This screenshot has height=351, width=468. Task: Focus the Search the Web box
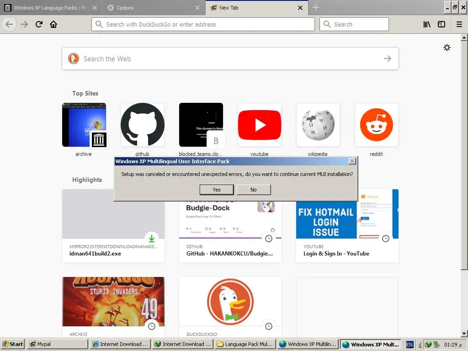click(230, 58)
